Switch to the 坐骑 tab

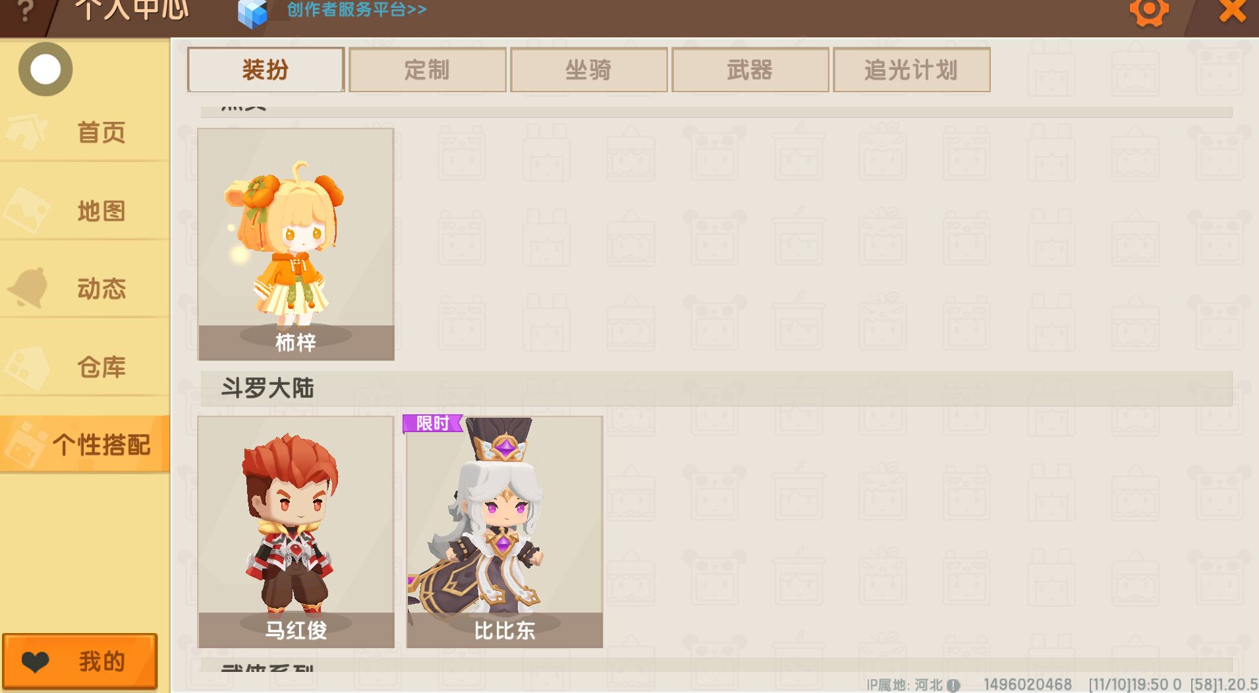point(588,70)
